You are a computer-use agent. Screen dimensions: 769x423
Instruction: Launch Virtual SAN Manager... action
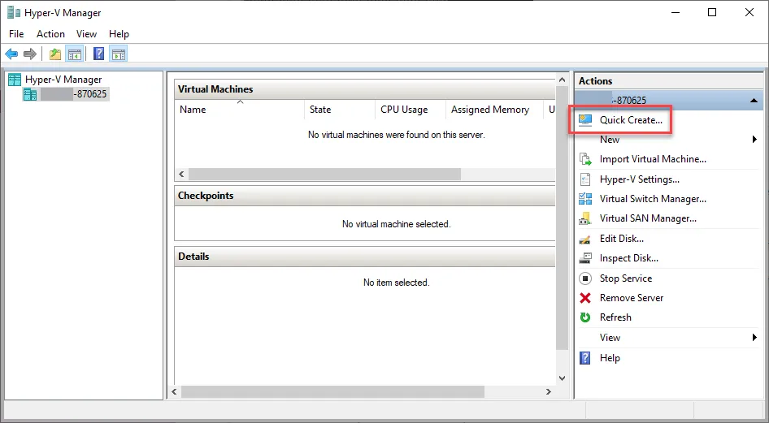[x=648, y=218]
